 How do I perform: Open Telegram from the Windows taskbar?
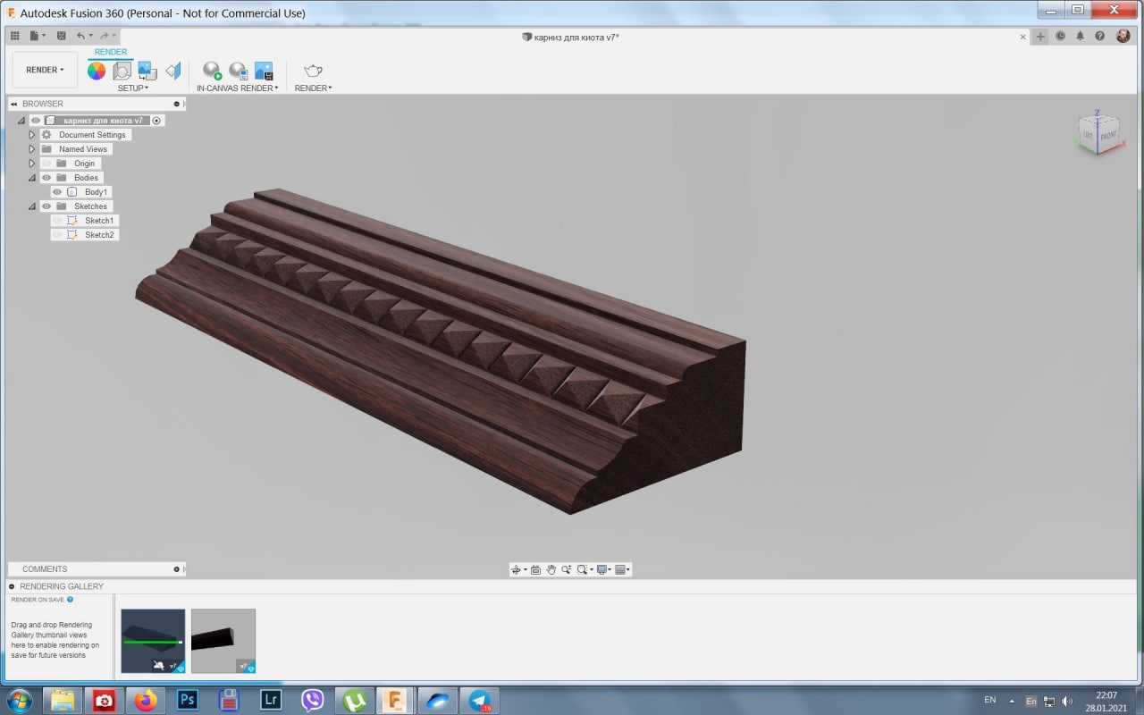(x=480, y=700)
